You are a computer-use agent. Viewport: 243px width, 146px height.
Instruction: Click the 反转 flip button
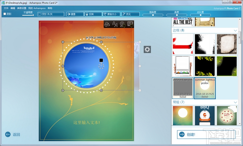tap(93, 14)
